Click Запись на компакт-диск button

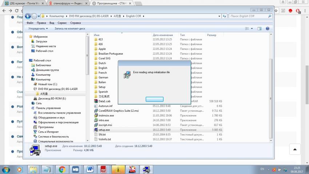(x=70, y=28)
